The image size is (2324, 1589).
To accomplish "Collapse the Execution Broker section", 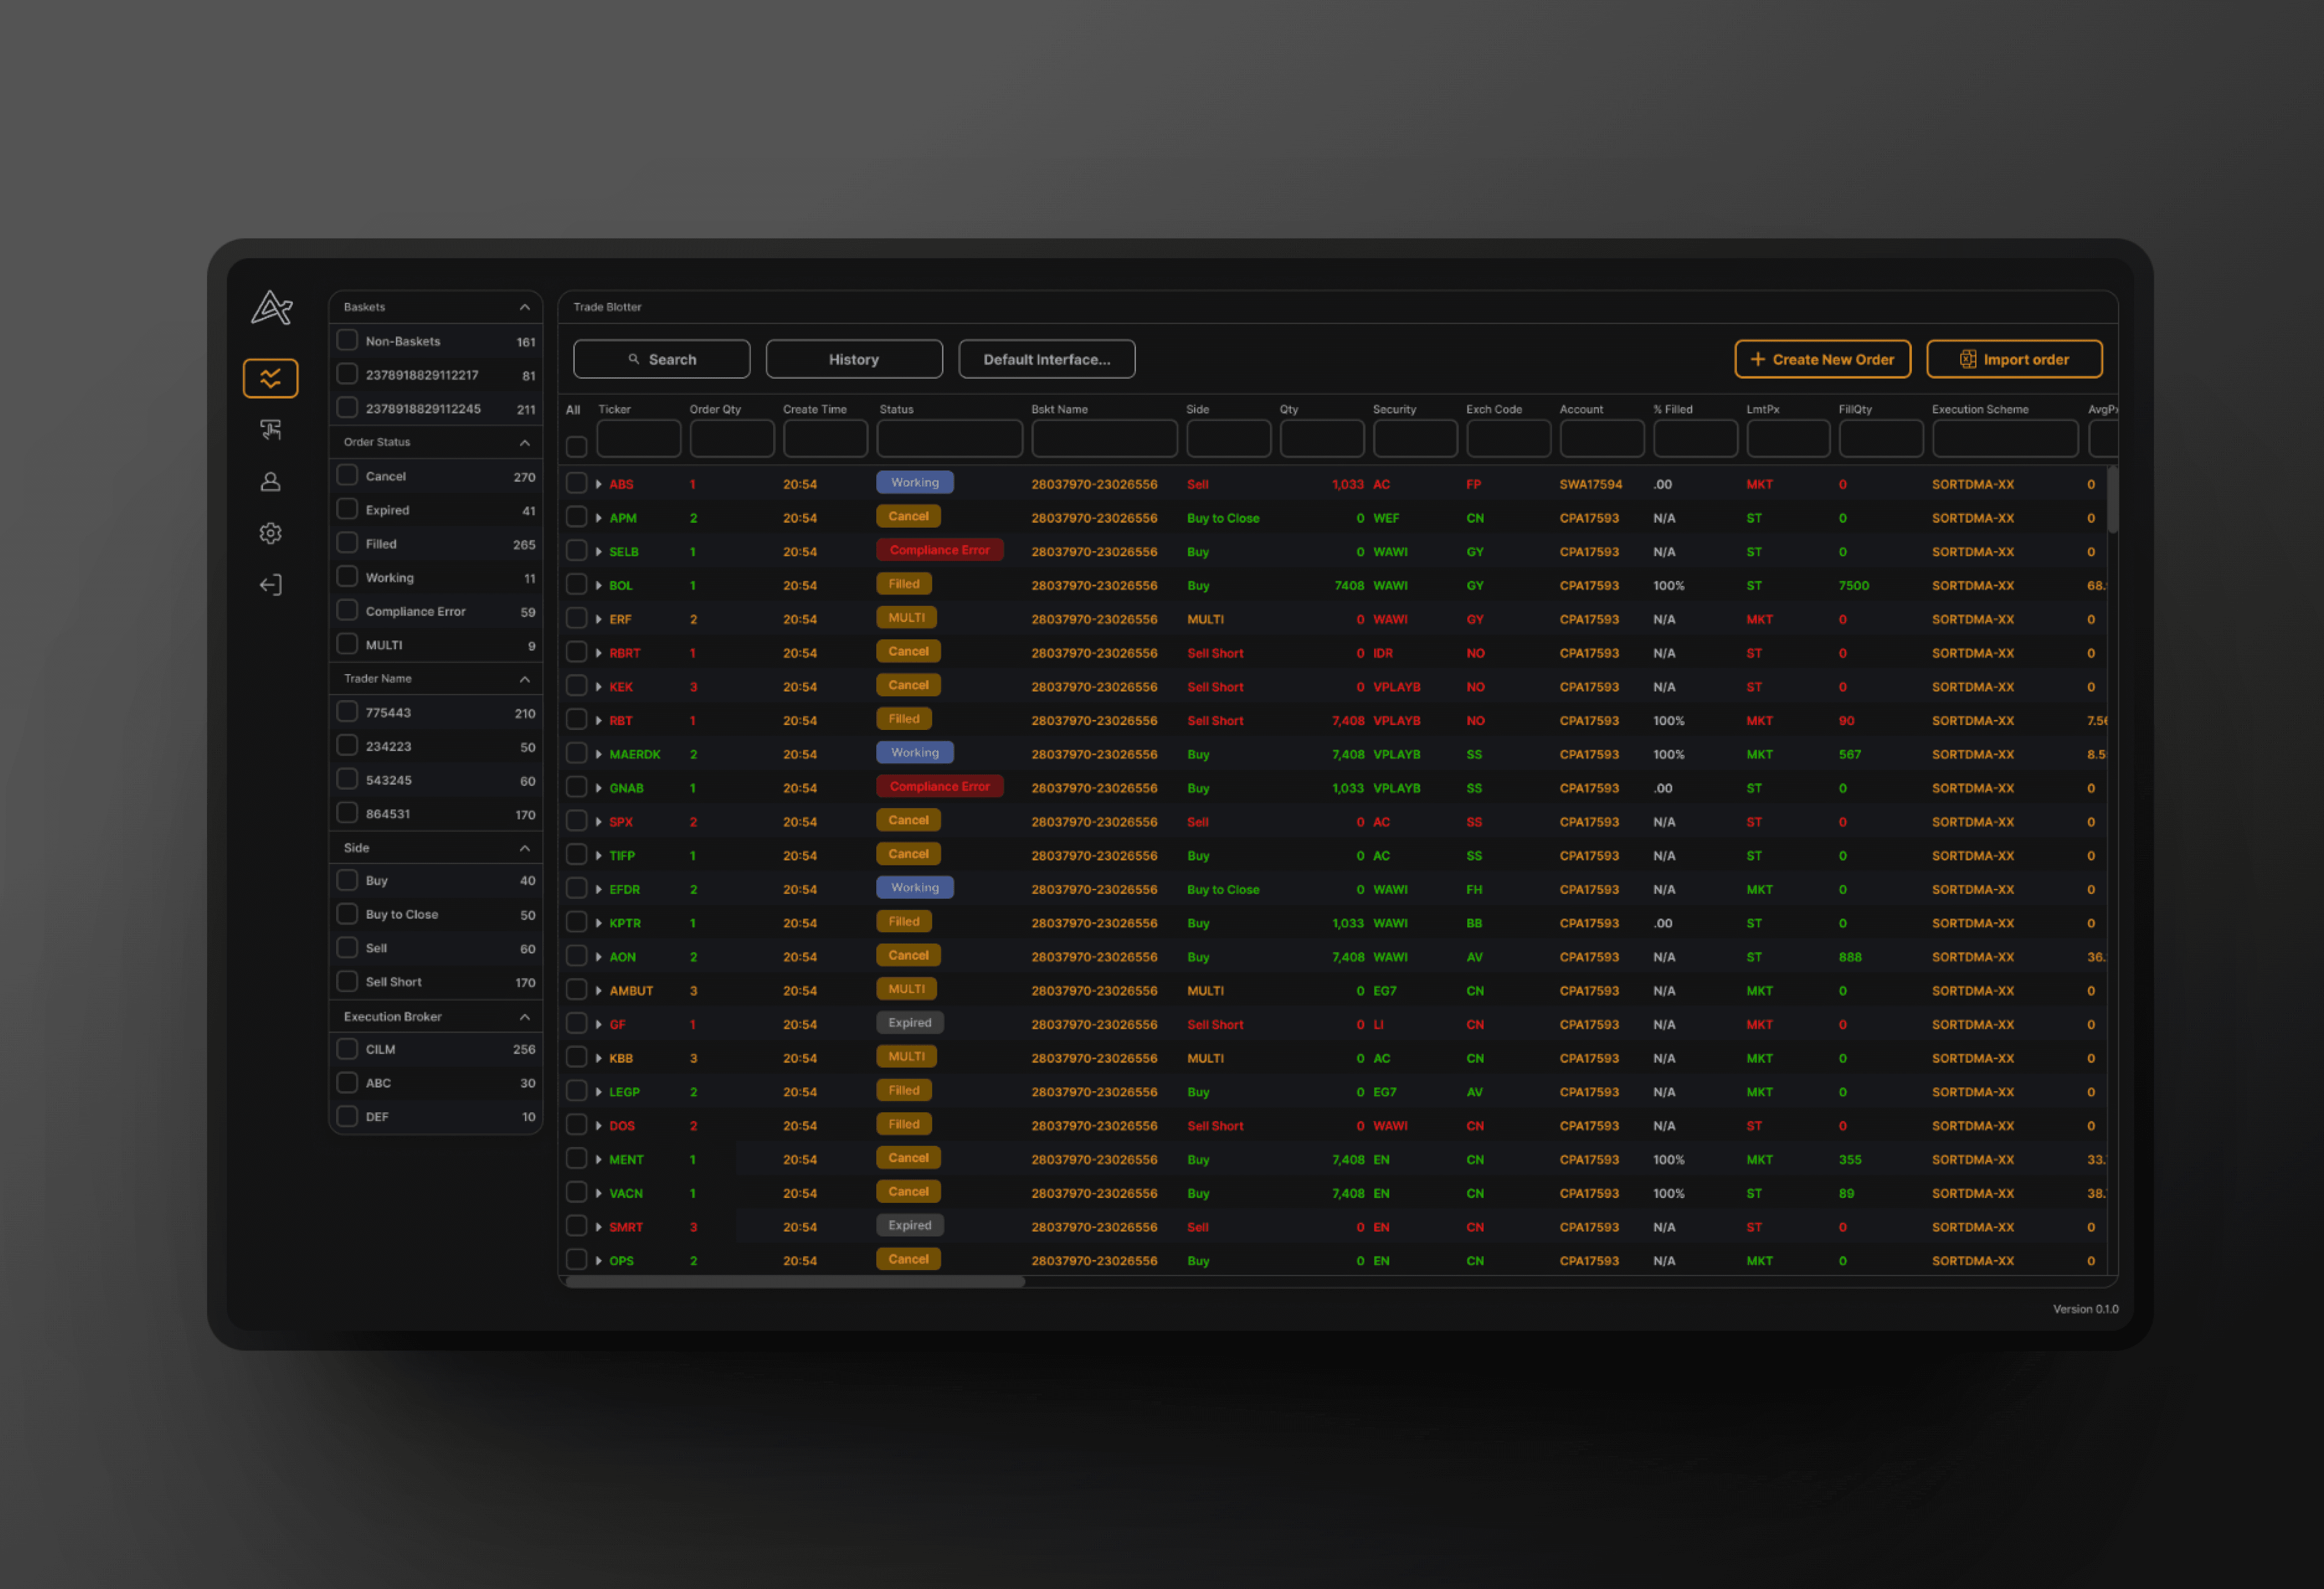I will pos(524,1017).
